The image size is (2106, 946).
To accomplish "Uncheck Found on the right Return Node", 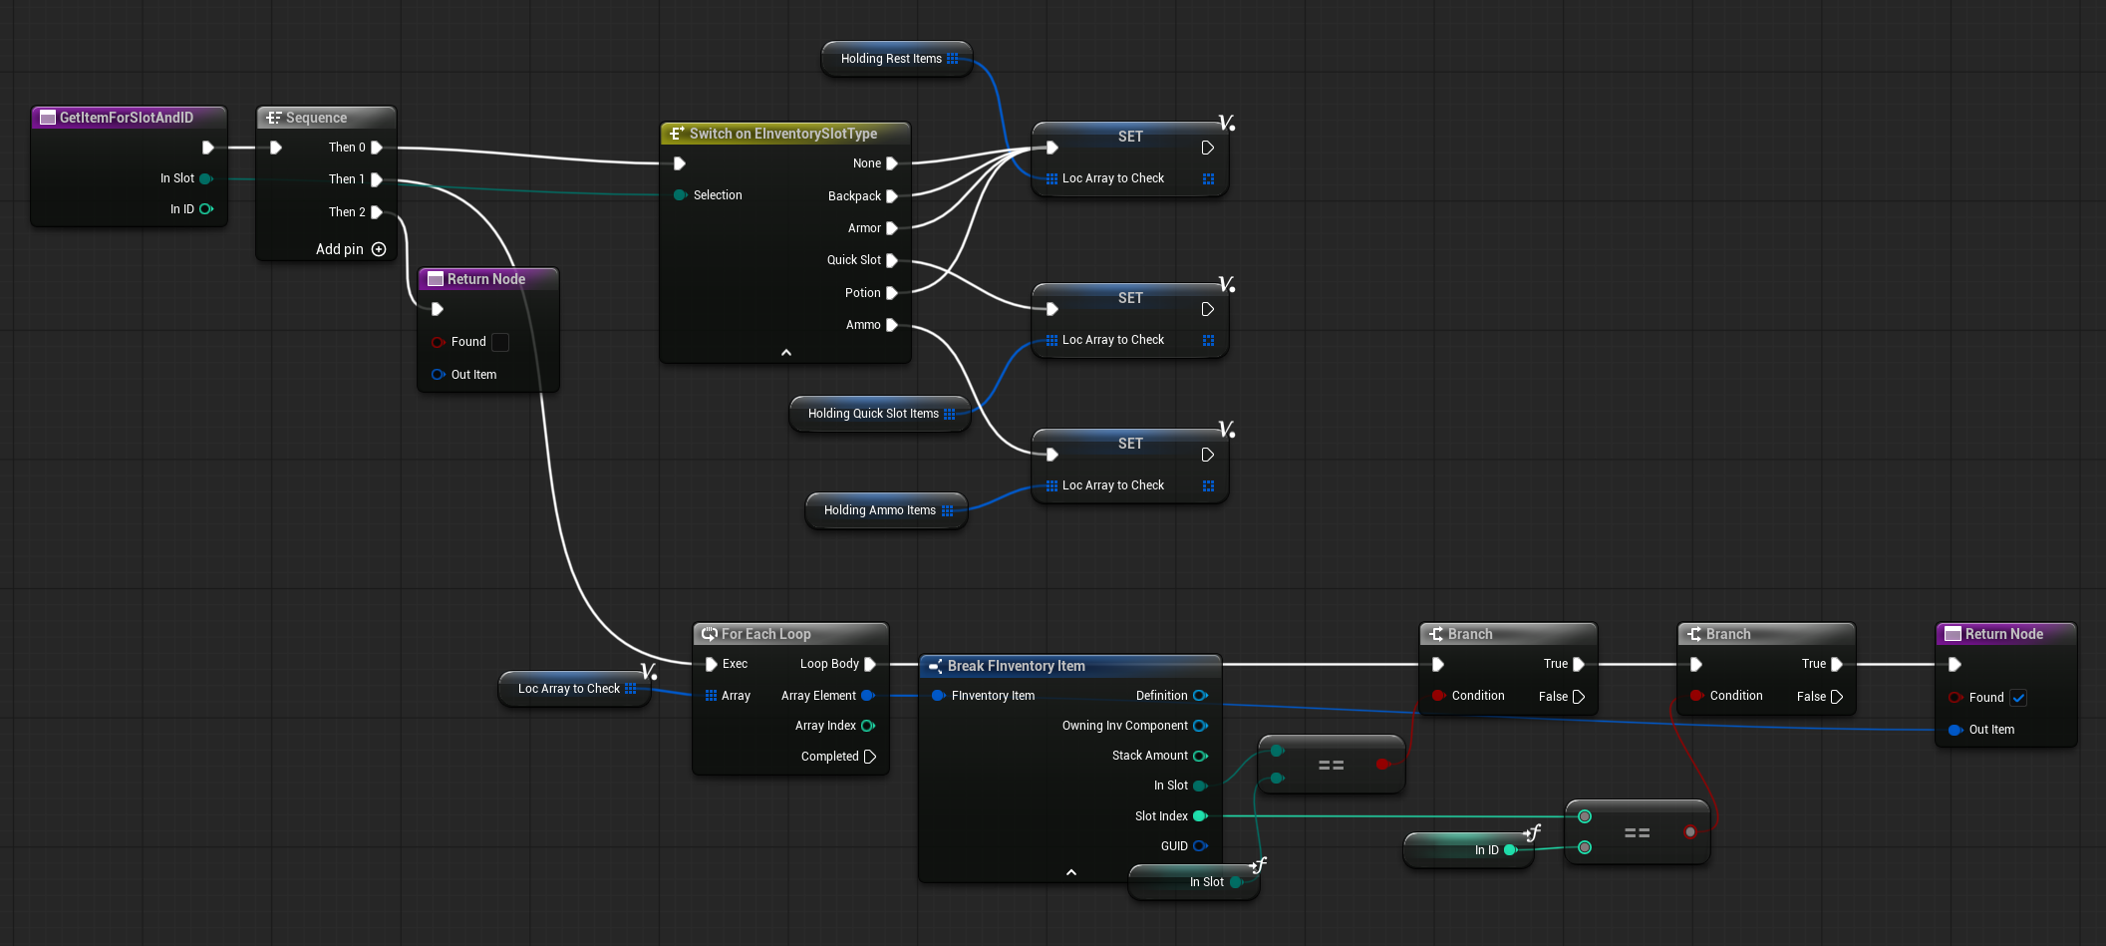I will (2018, 698).
